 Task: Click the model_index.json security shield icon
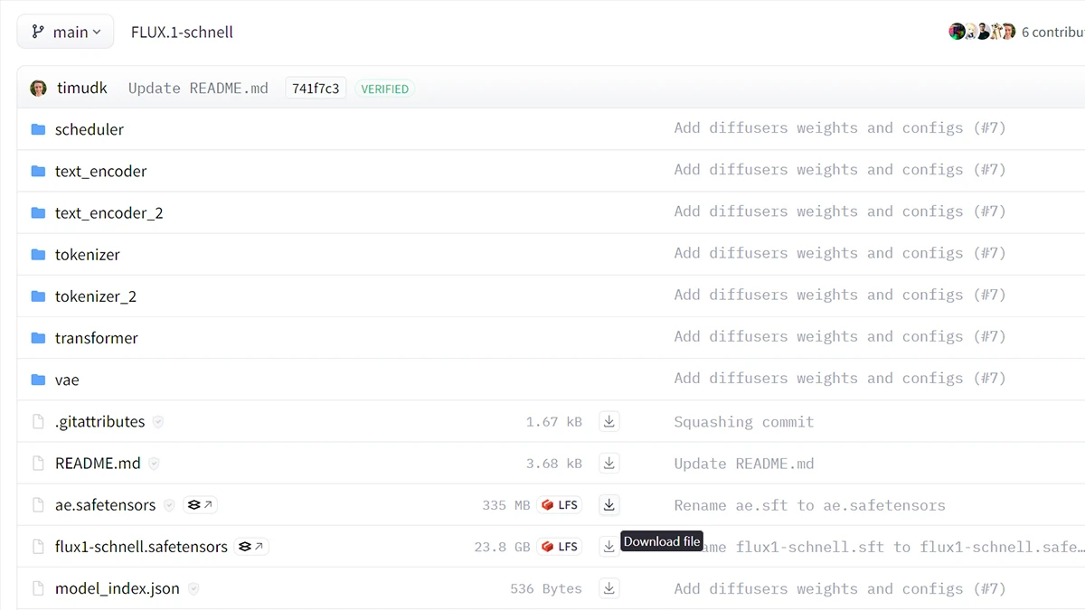tap(193, 588)
